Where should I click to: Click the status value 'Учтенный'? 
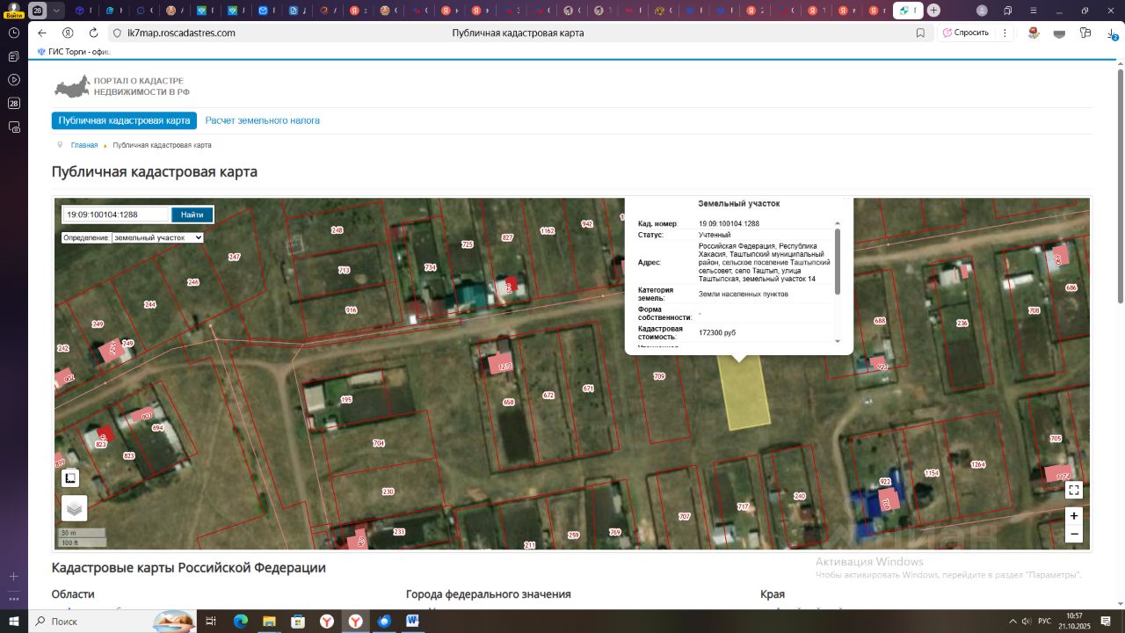715,235
